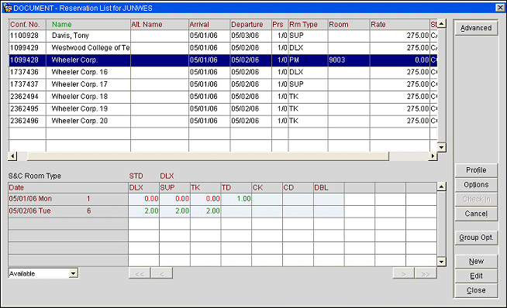Viewport: 507px width, 308px height.
Task: Click the top grid scroll-up arrow
Action: pos(442,23)
